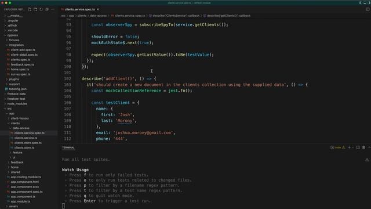
Task: Open app.module.ts file
Action: click(x=20, y=201)
